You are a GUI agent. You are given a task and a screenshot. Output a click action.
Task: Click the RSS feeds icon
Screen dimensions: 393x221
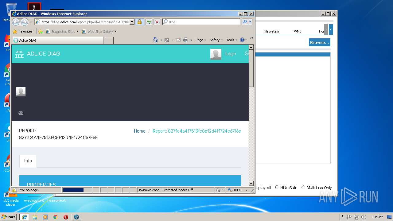point(167,40)
